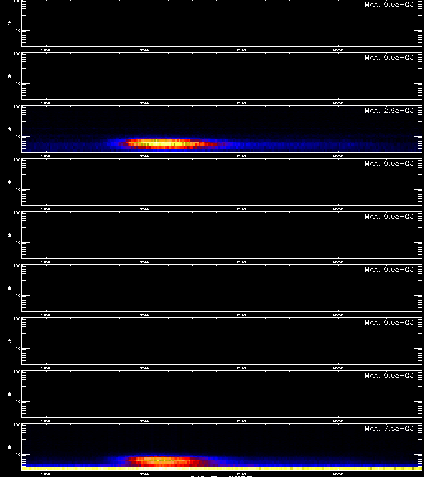
Task: Select the 2F y-axis panel label
Action: pos(10,76)
